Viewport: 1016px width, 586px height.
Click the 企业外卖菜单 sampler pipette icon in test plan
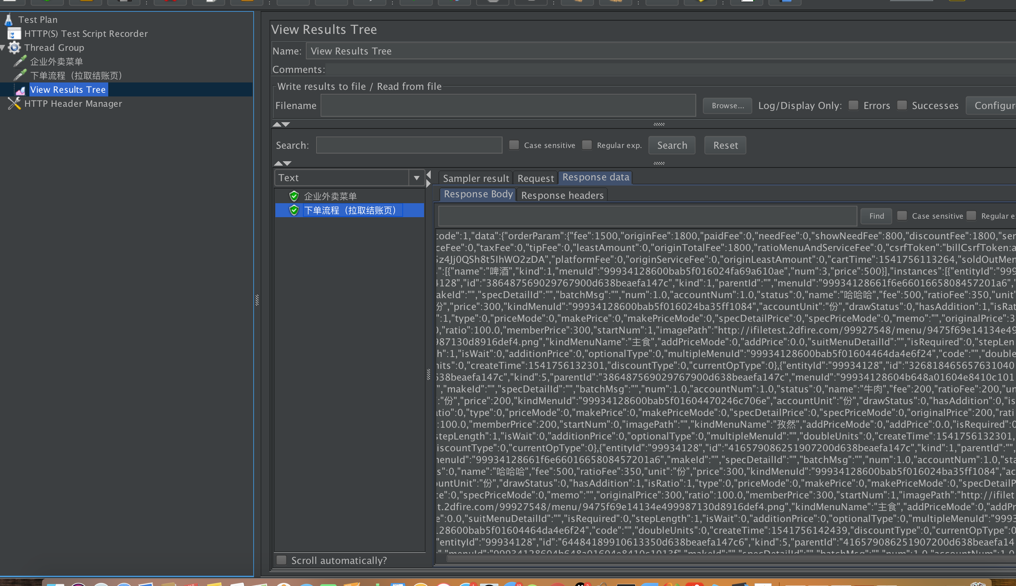(x=20, y=61)
